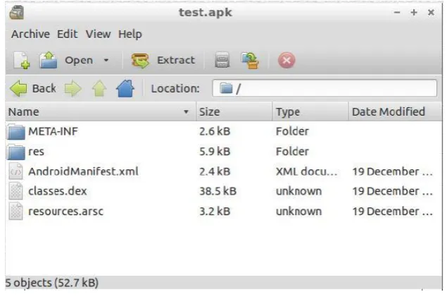Expand the Open recent dropdown arrow
Image resolution: width=447 pixels, height=299 pixels.
(x=106, y=60)
